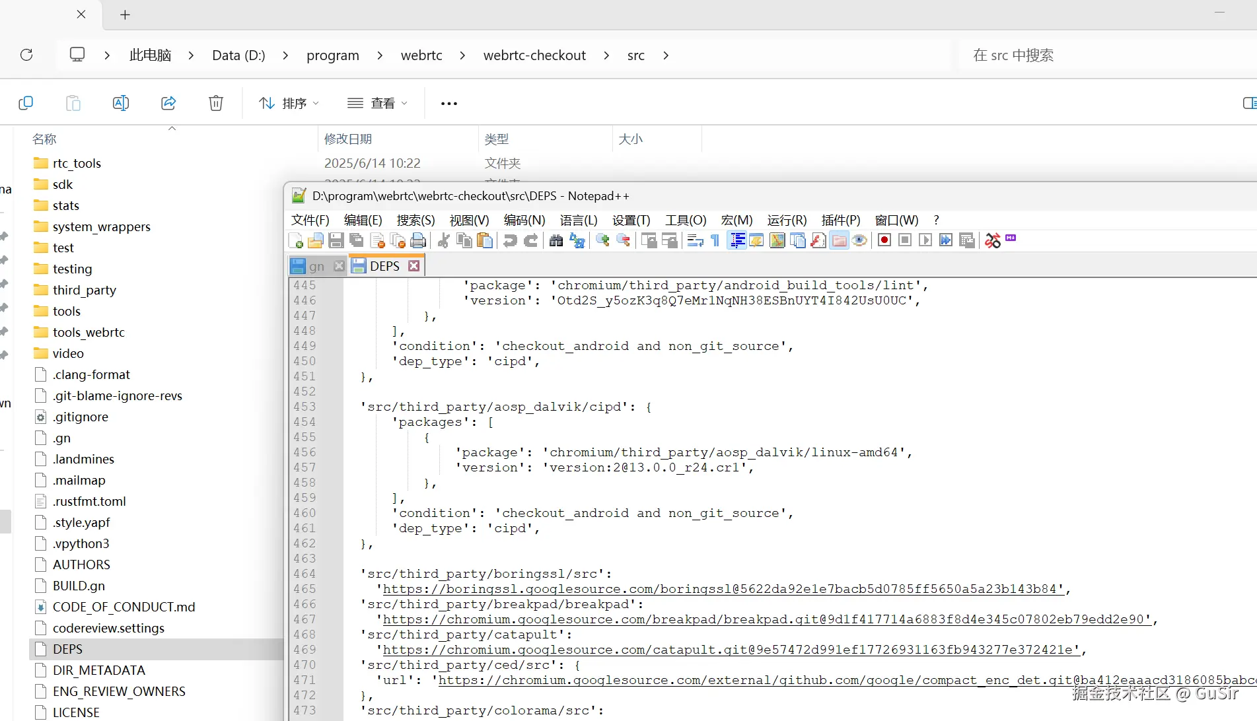Viewport: 1257px width, 721px height.
Task: Open the 搜索(S) menu
Action: 416,220
